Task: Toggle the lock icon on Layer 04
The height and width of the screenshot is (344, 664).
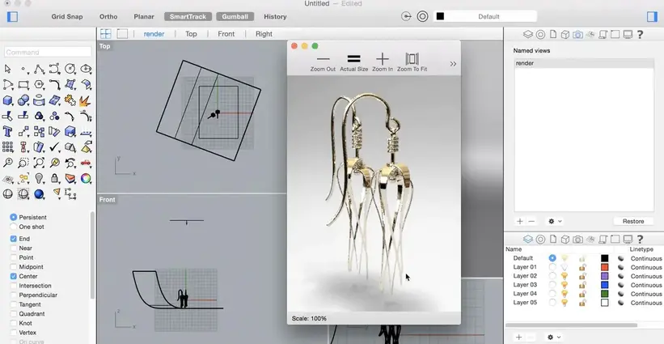Action: click(x=582, y=294)
